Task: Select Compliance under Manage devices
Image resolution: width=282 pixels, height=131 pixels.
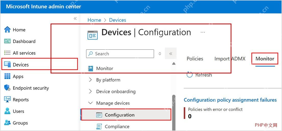Action: click(x=117, y=126)
